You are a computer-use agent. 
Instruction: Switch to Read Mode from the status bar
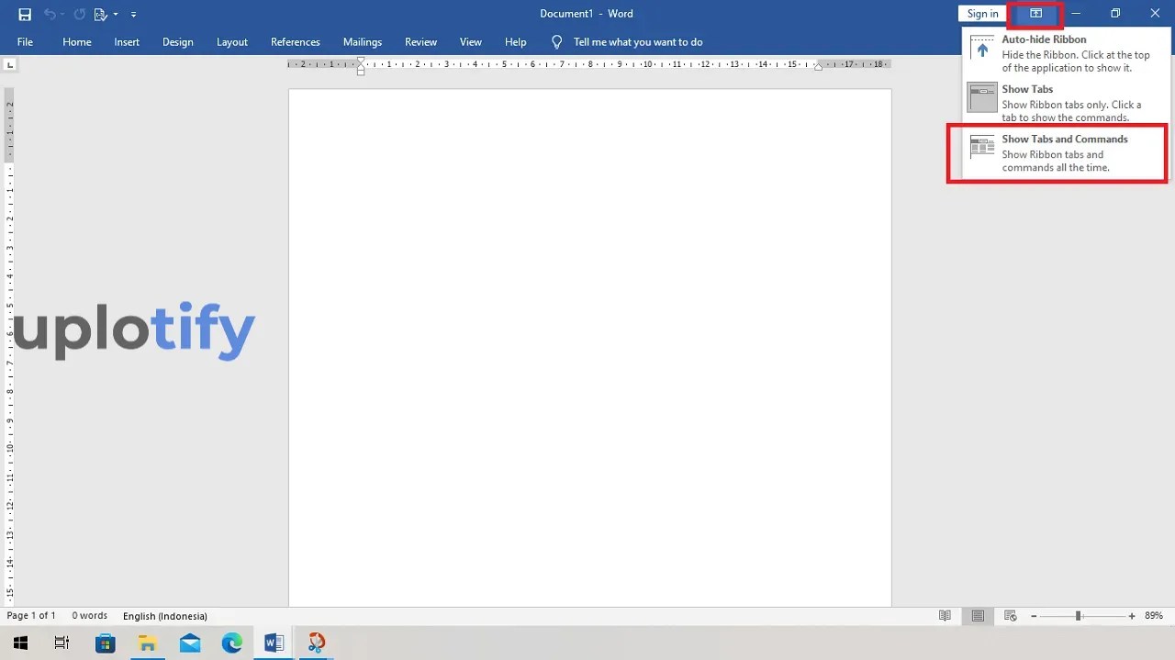coord(945,615)
